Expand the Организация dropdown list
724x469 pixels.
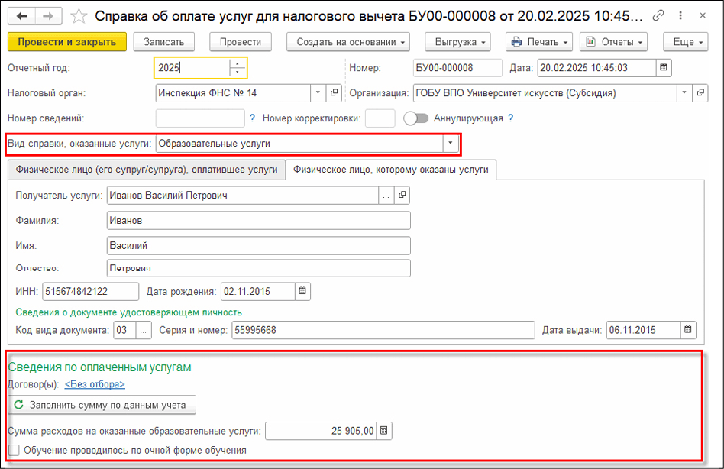[684, 93]
